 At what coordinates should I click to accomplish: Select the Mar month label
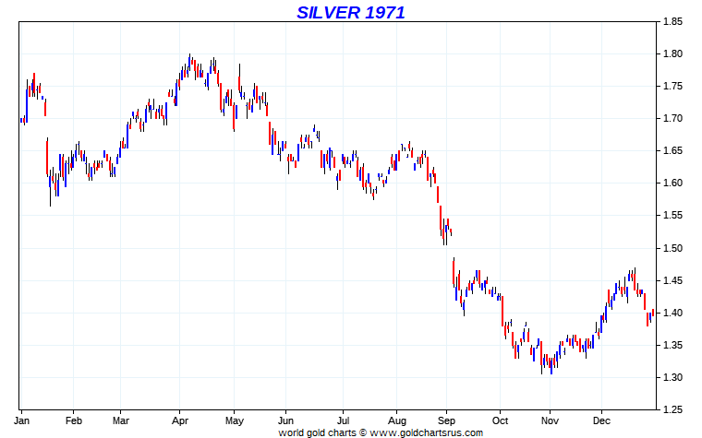[x=120, y=420]
